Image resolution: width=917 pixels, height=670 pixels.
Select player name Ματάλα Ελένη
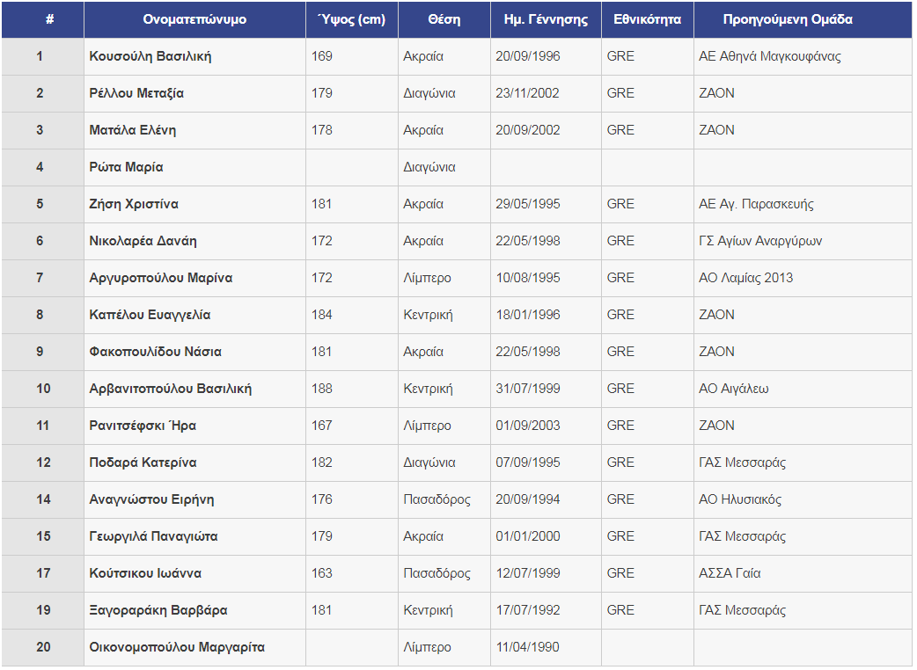pyautogui.click(x=132, y=130)
